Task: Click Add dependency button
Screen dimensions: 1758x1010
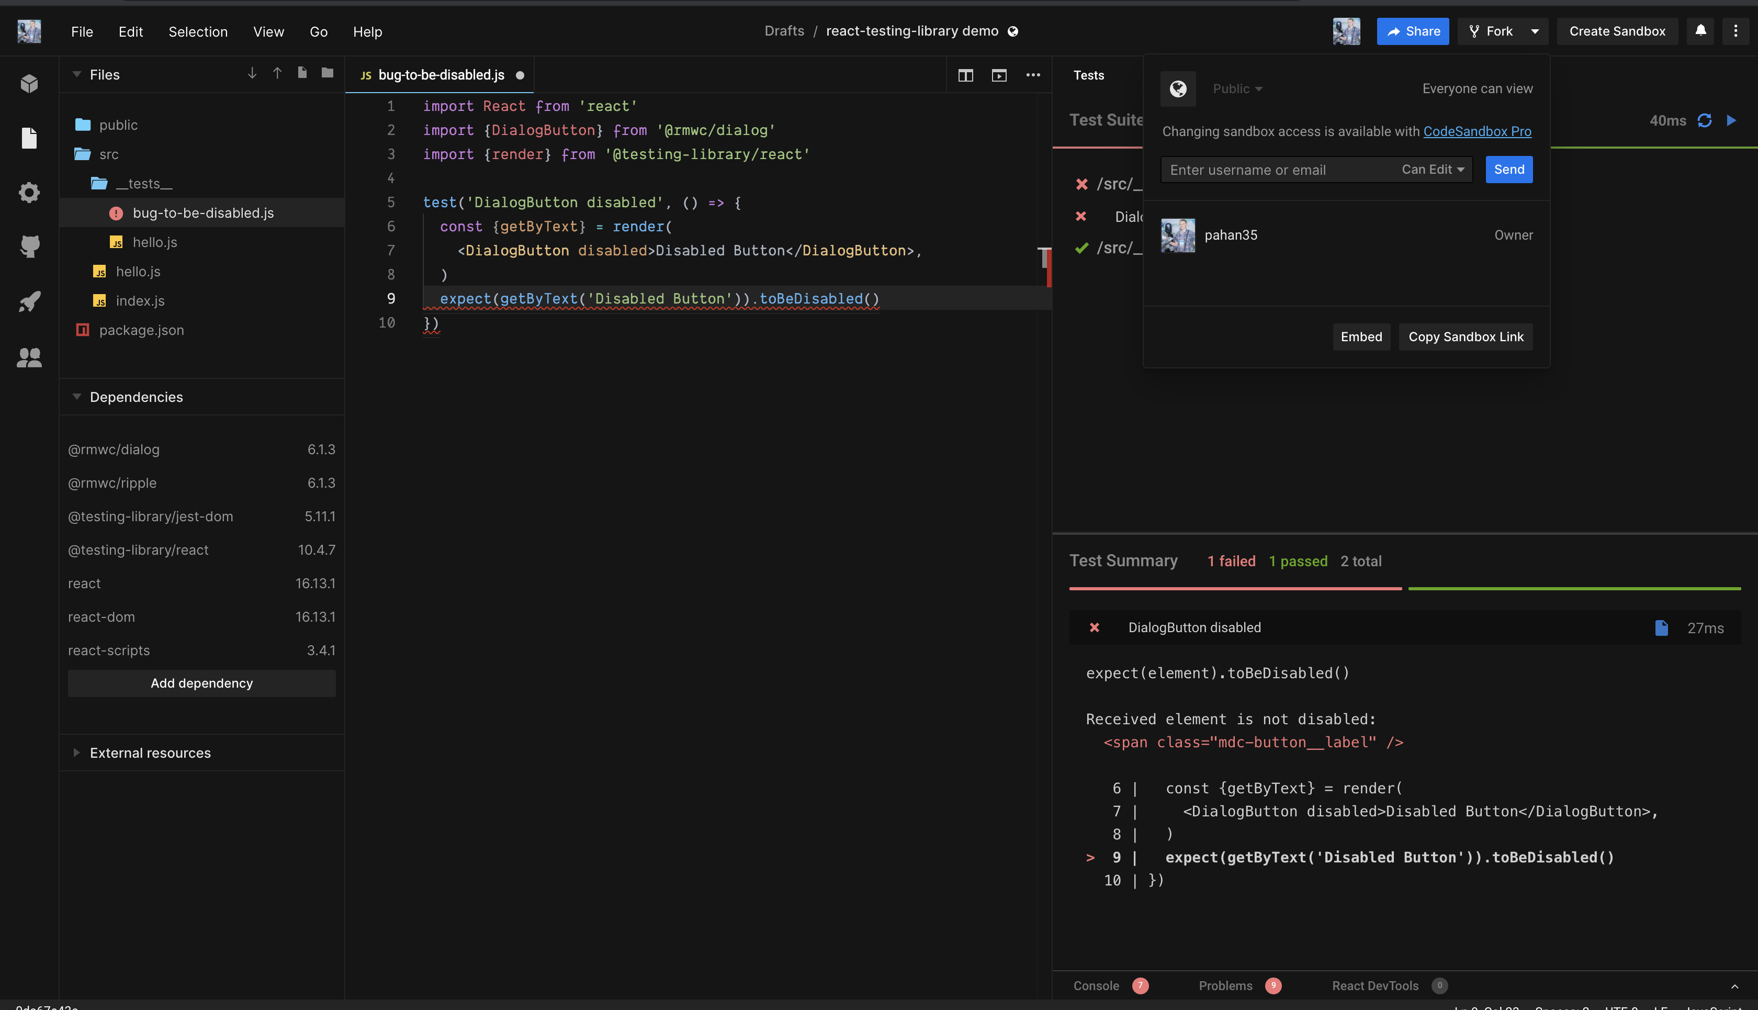Action: click(202, 683)
